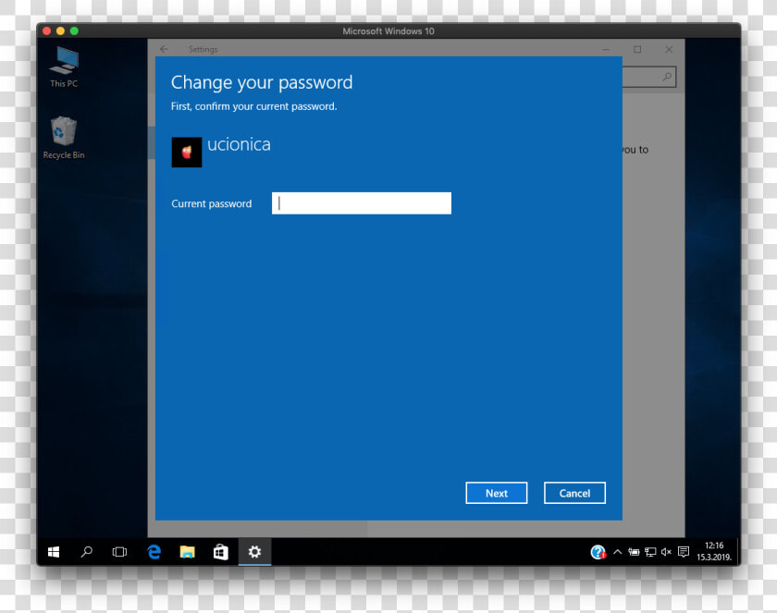Click the ucionica username text

239,144
